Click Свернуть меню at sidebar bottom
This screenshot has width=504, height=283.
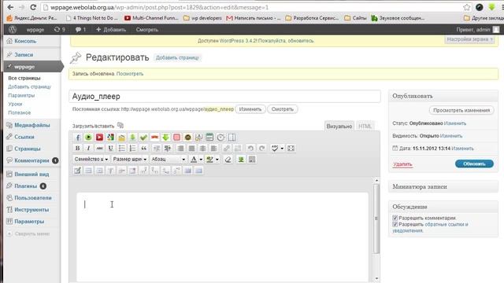point(28,233)
